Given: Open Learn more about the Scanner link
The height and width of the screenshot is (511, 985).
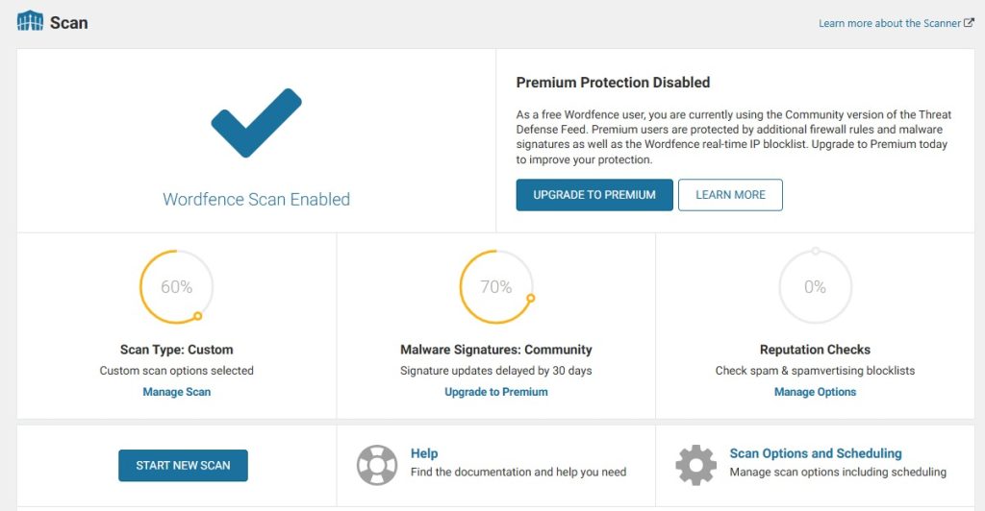Looking at the screenshot, I should click(890, 23).
